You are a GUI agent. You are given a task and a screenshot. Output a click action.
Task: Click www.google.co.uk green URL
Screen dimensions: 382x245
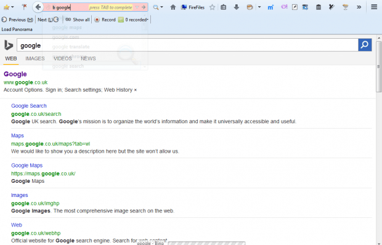click(26, 82)
